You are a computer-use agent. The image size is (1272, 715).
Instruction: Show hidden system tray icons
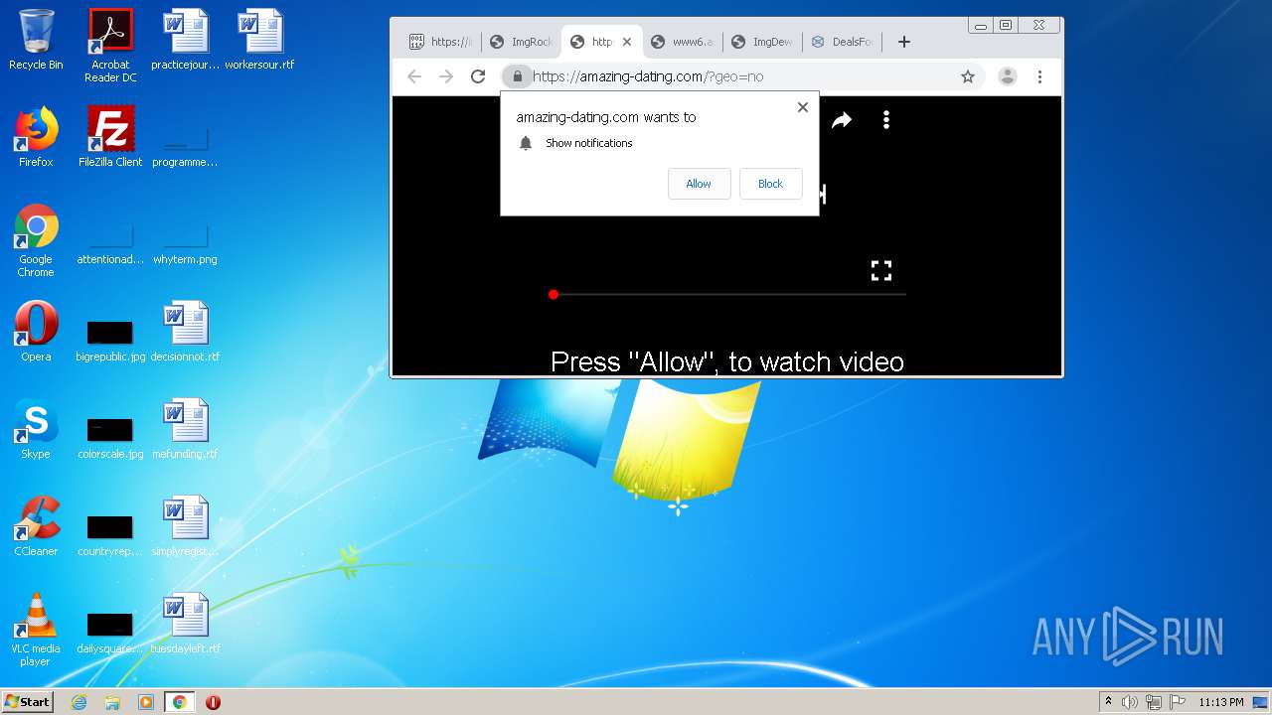click(x=1108, y=702)
